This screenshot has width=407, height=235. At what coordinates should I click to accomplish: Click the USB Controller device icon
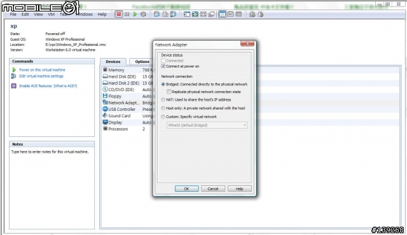pos(105,109)
